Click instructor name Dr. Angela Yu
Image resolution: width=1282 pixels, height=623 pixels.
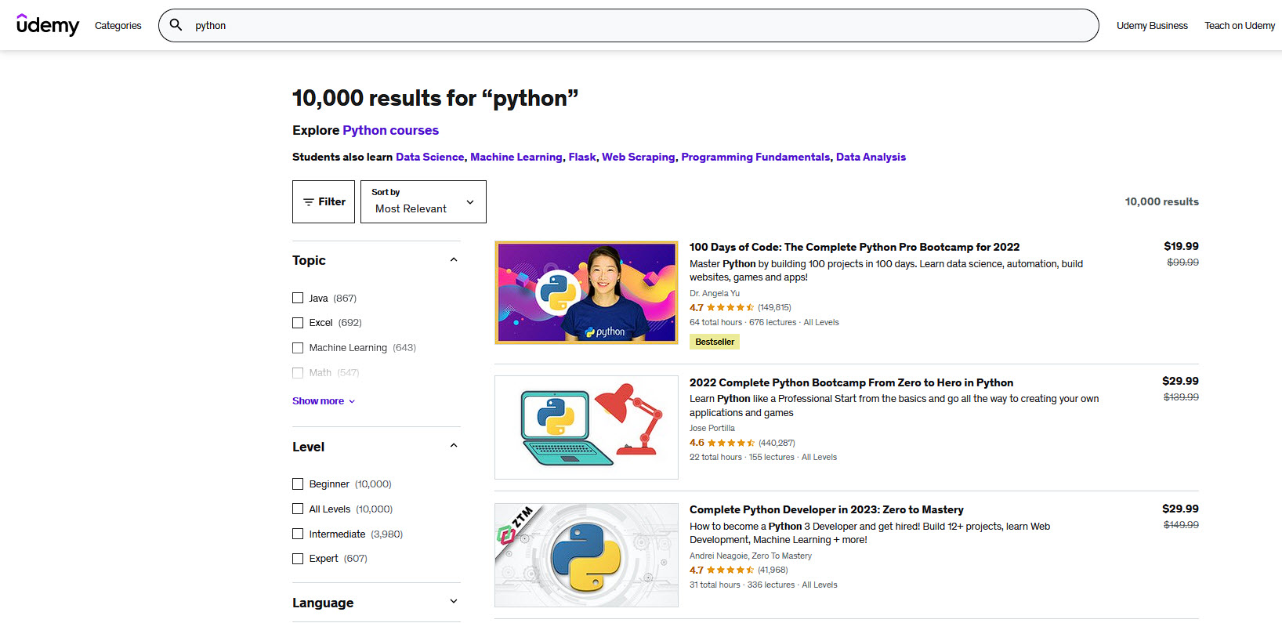click(715, 293)
